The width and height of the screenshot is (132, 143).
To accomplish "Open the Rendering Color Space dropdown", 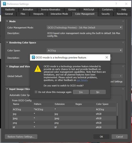I will [85, 50].
